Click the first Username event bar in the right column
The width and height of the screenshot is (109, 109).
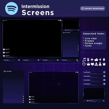tap(94, 72)
